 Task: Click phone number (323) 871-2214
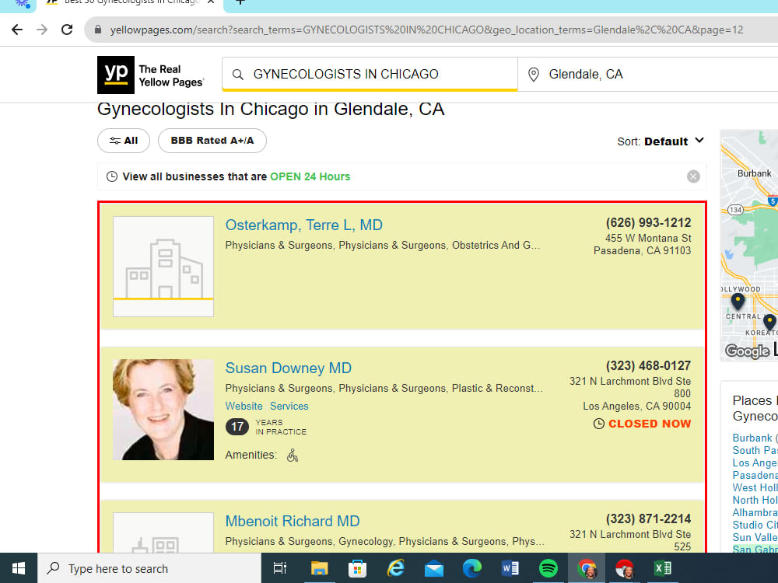(648, 519)
